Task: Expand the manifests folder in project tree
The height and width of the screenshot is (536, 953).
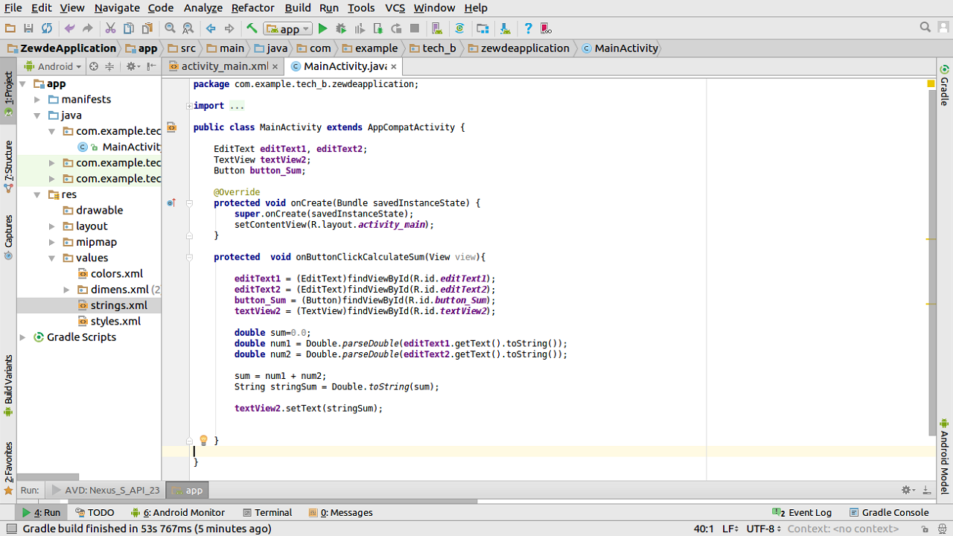Action: [38, 100]
